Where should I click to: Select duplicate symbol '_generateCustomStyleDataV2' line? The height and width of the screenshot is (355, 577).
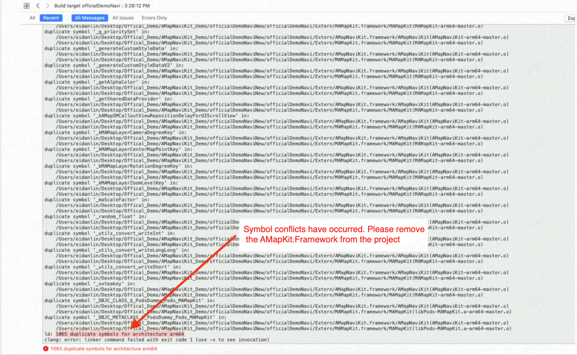[114, 65]
